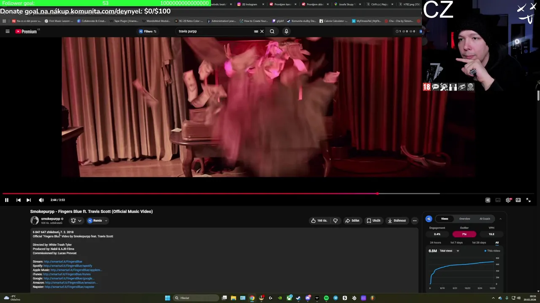
Task: Toggle subtitles on the player
Action: [x=498, y=200]
